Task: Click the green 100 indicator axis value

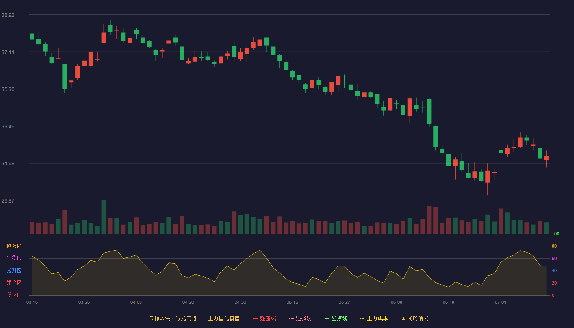Action: tap(556, 234)
